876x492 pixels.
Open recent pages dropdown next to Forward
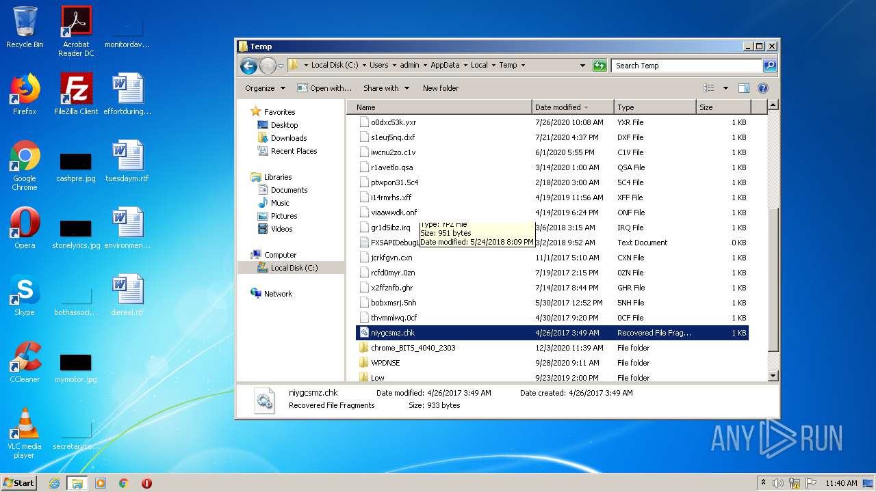tap(281, 66)
